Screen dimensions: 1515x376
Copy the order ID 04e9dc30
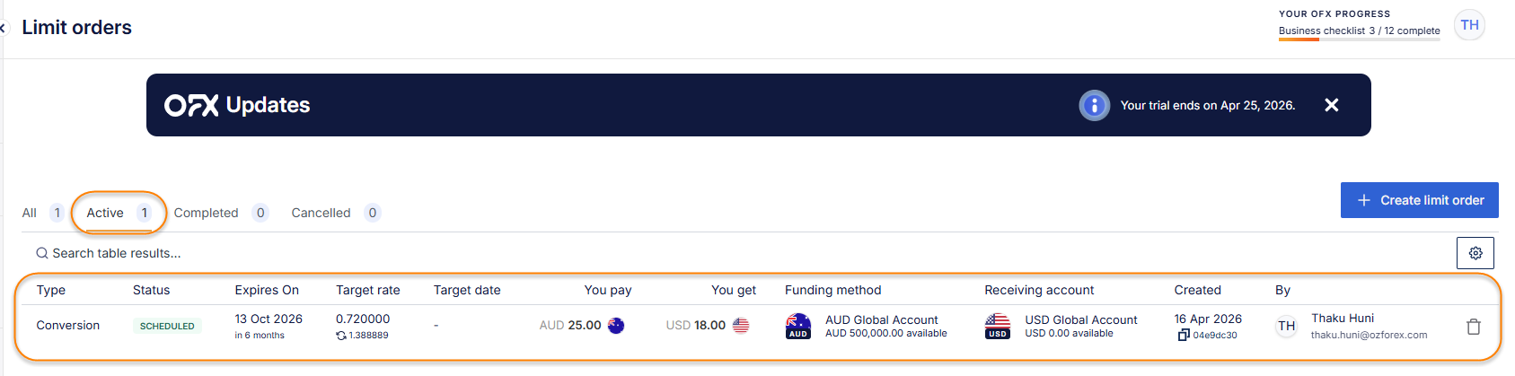pos(1184,336)
